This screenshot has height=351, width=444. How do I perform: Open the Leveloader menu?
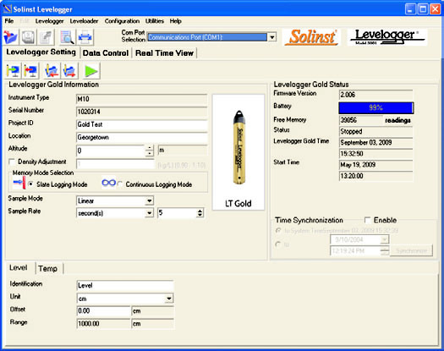coord(84,21)
